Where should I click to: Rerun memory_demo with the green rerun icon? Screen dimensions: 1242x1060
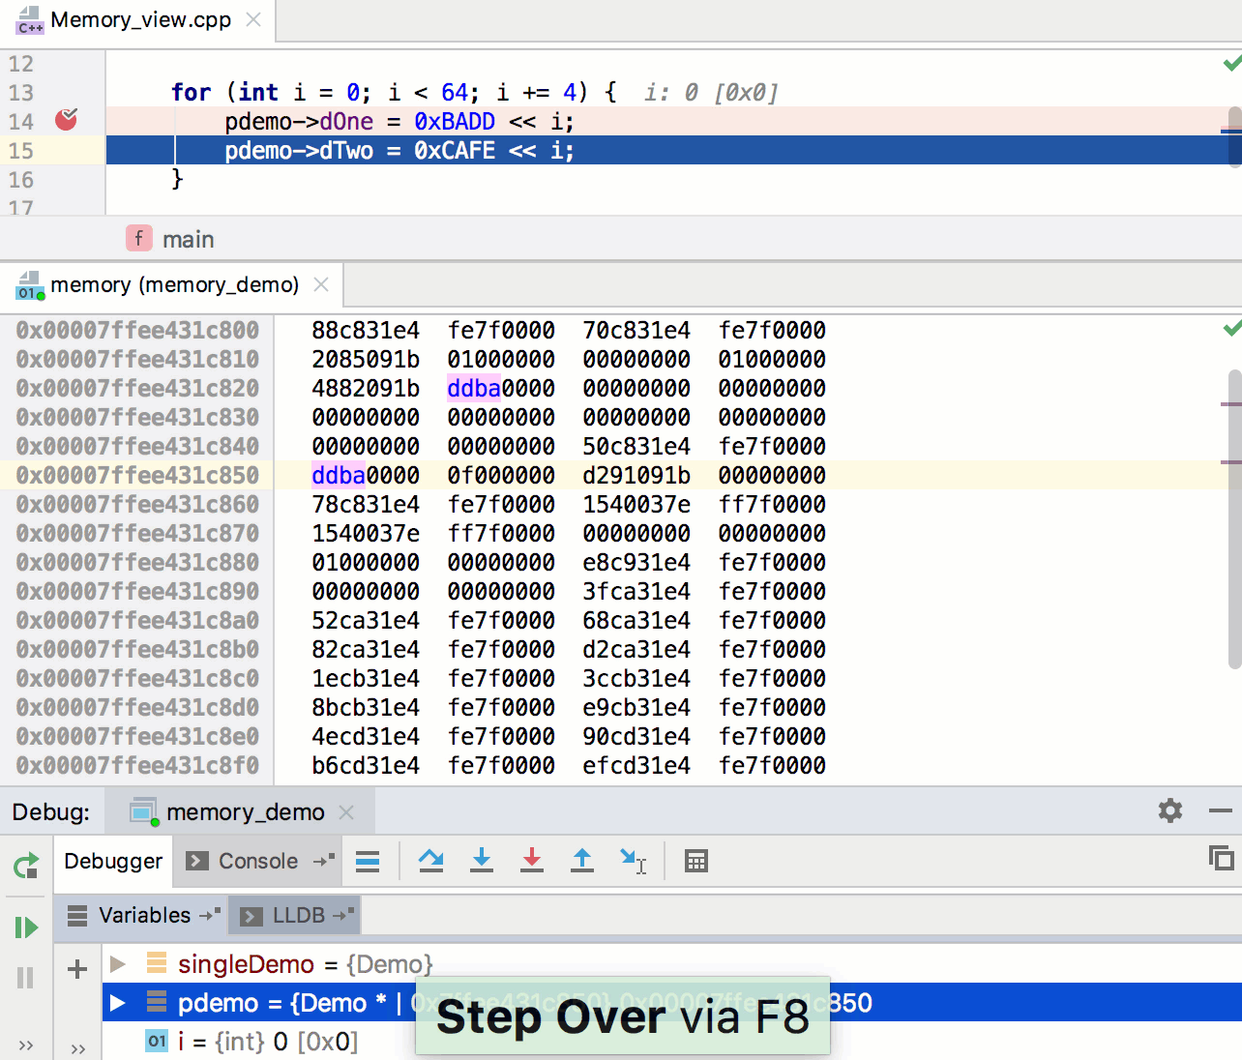26,866
